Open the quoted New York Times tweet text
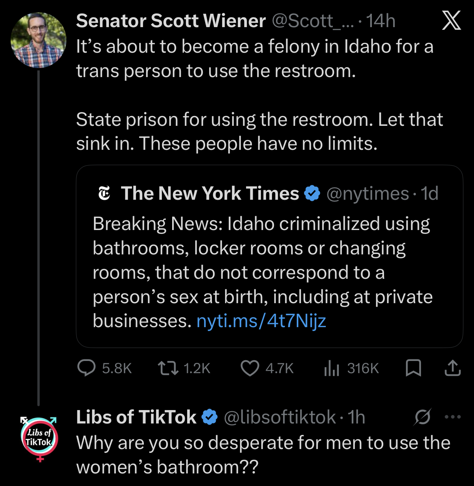Viewport: 474px width, 486px height. [262, 260]
